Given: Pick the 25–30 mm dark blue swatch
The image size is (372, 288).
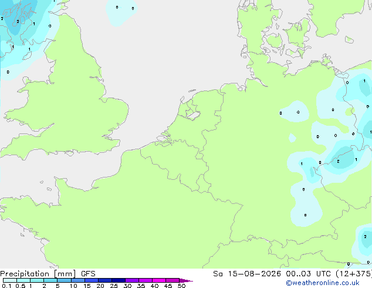Looking at the screenshot, I should coord(119,280).
